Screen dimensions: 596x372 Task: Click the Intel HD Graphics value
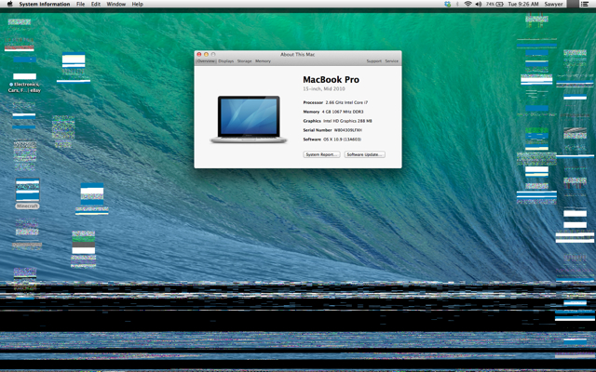347,121
